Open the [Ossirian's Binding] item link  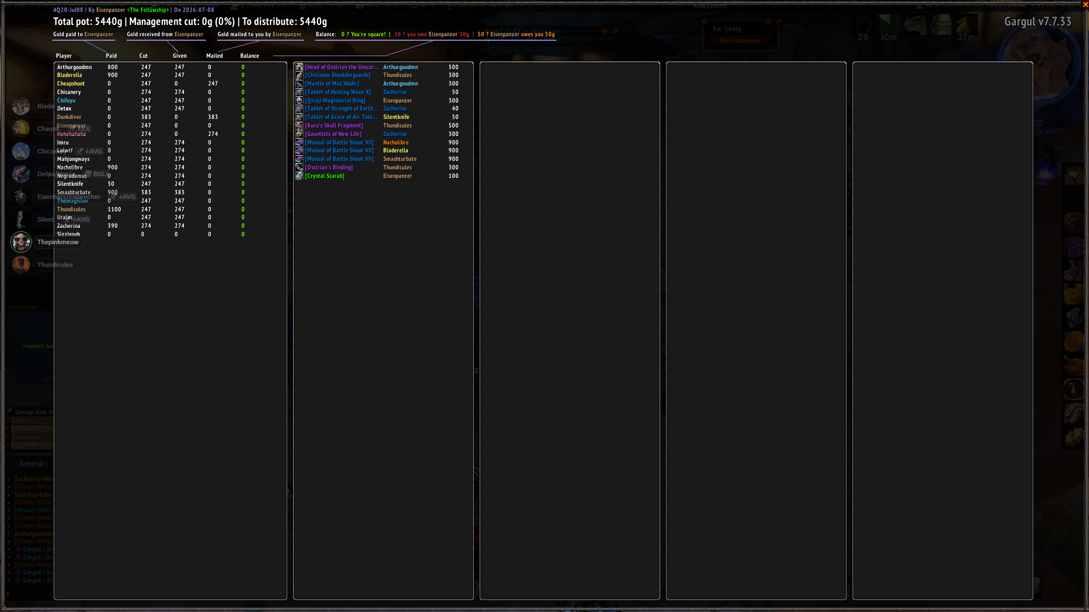[329, 168]
